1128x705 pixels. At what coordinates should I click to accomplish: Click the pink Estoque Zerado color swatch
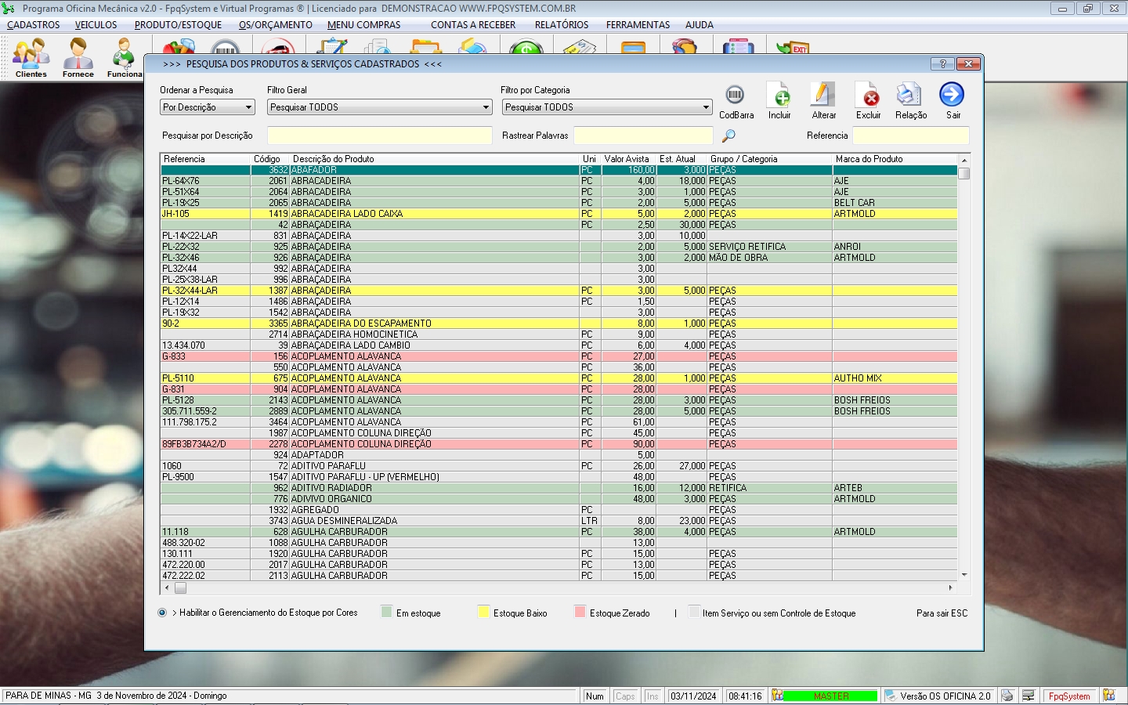580,613
